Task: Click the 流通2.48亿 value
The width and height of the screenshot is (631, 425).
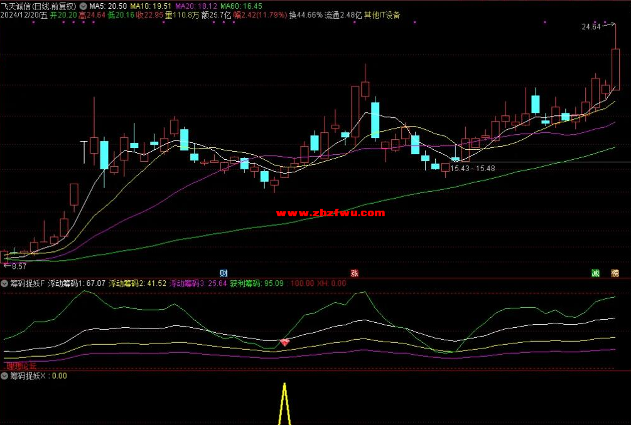Action: click(x=343, y=15)
